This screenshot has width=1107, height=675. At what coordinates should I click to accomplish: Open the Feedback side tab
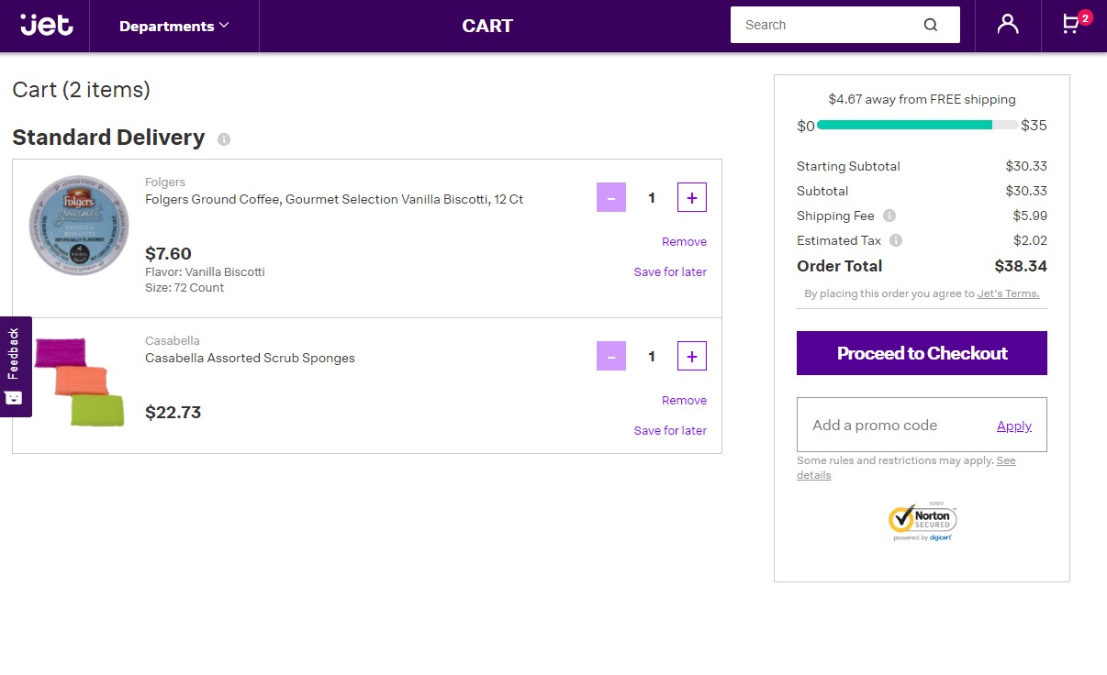(15, 366)
